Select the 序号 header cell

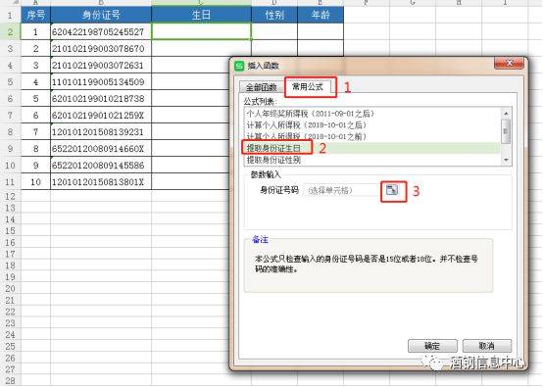[35, 15]
